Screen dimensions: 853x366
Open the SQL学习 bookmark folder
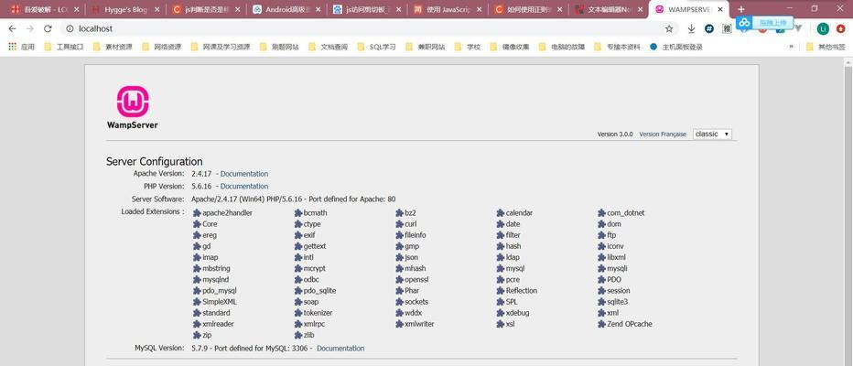click(x=376, y=47)
